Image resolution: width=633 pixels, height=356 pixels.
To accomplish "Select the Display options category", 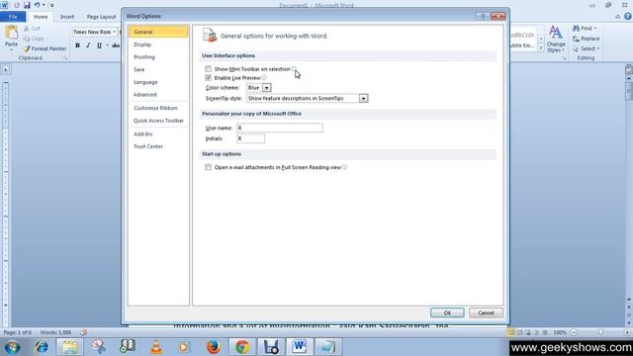I will tap(158, 44).
